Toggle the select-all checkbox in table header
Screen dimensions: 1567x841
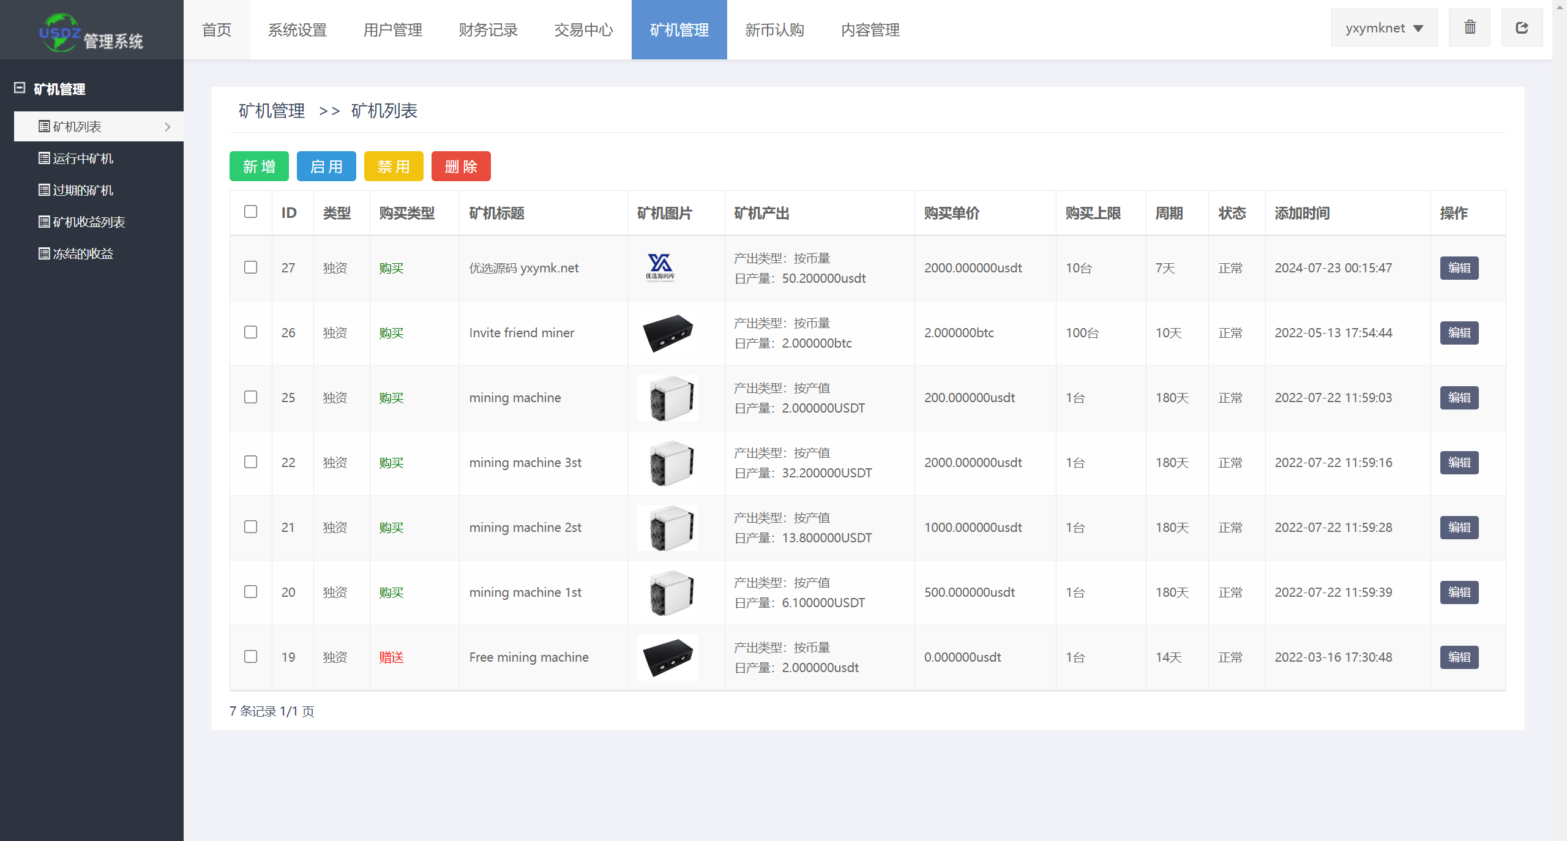[x=250, y=212]
